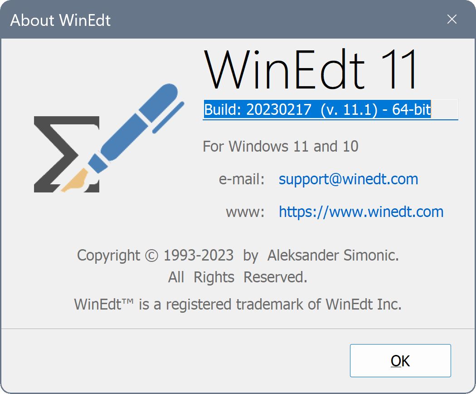Click the "www:" label
476x394 pixels.
point(245,212)
